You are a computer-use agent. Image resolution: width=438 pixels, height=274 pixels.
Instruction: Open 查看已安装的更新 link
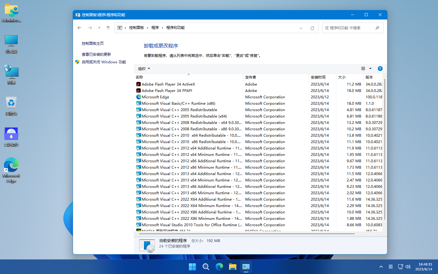[96, 54]
